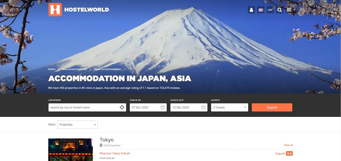Click the check-in date field
This screenshot has width=341, height=161.
[144, 108]
